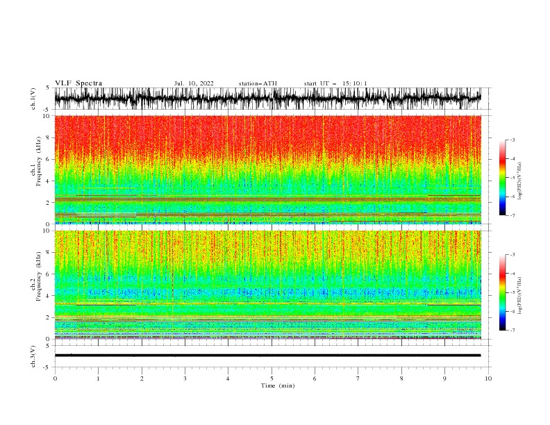The height and width of the screenshot is (425, 550).
Task: Click the '8' tick on ch.1 frequency axis
Action: pyautogui.click(x=48, y=137)
